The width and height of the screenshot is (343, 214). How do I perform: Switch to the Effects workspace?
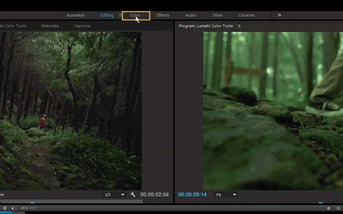tap(163, 15)
